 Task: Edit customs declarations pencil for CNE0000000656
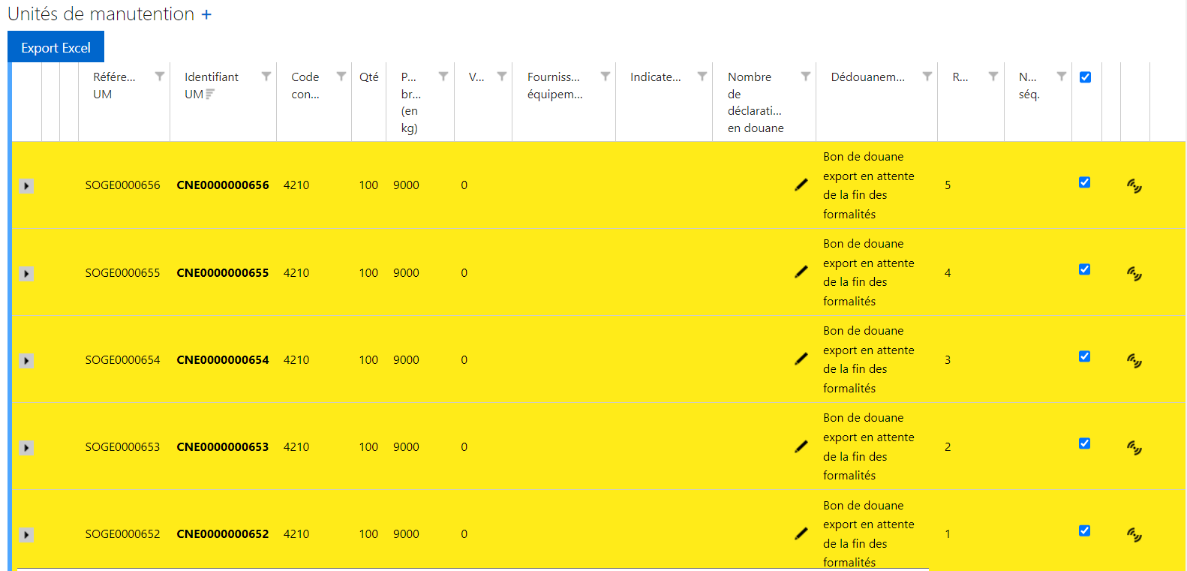801,185
